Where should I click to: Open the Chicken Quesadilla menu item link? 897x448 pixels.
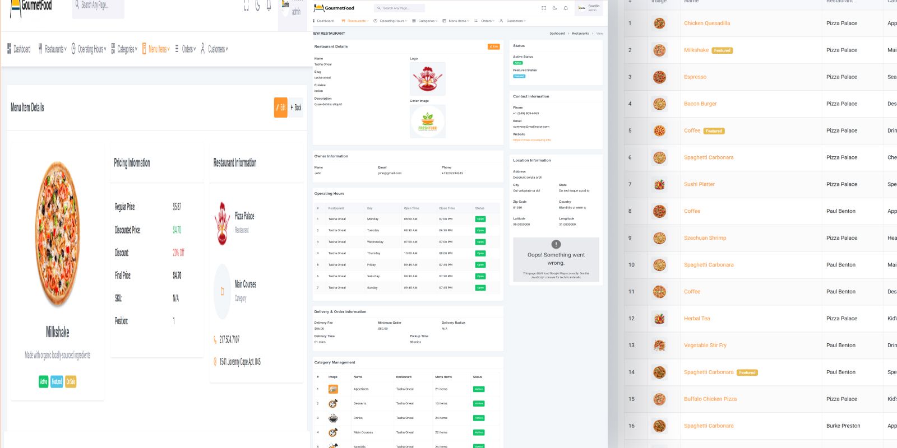[x=707, y=24]
